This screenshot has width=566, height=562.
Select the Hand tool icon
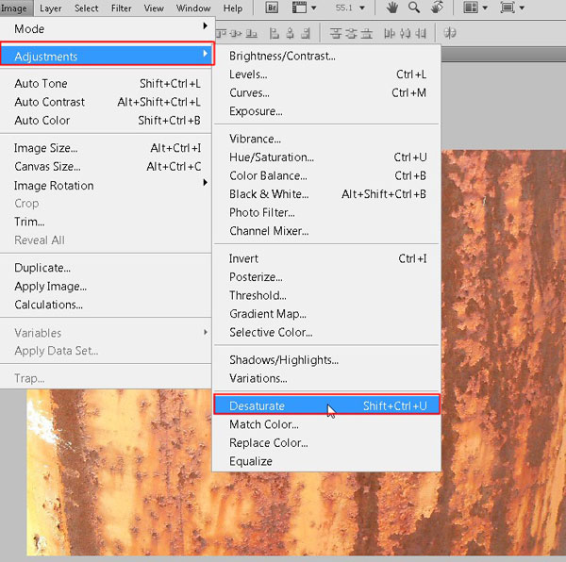coord(391,8)
